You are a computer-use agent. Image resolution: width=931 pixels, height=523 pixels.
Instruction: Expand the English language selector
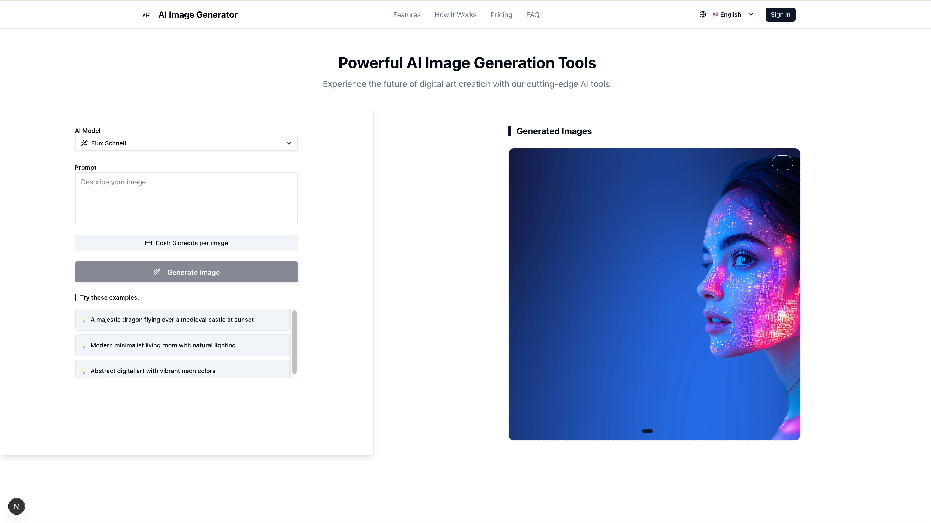[x=731, y=14]
